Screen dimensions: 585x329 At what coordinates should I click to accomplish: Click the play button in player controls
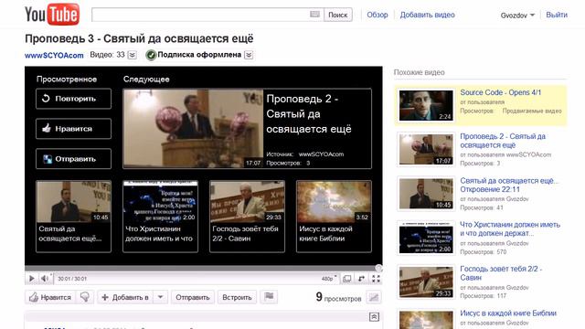[x=32, y=278]
